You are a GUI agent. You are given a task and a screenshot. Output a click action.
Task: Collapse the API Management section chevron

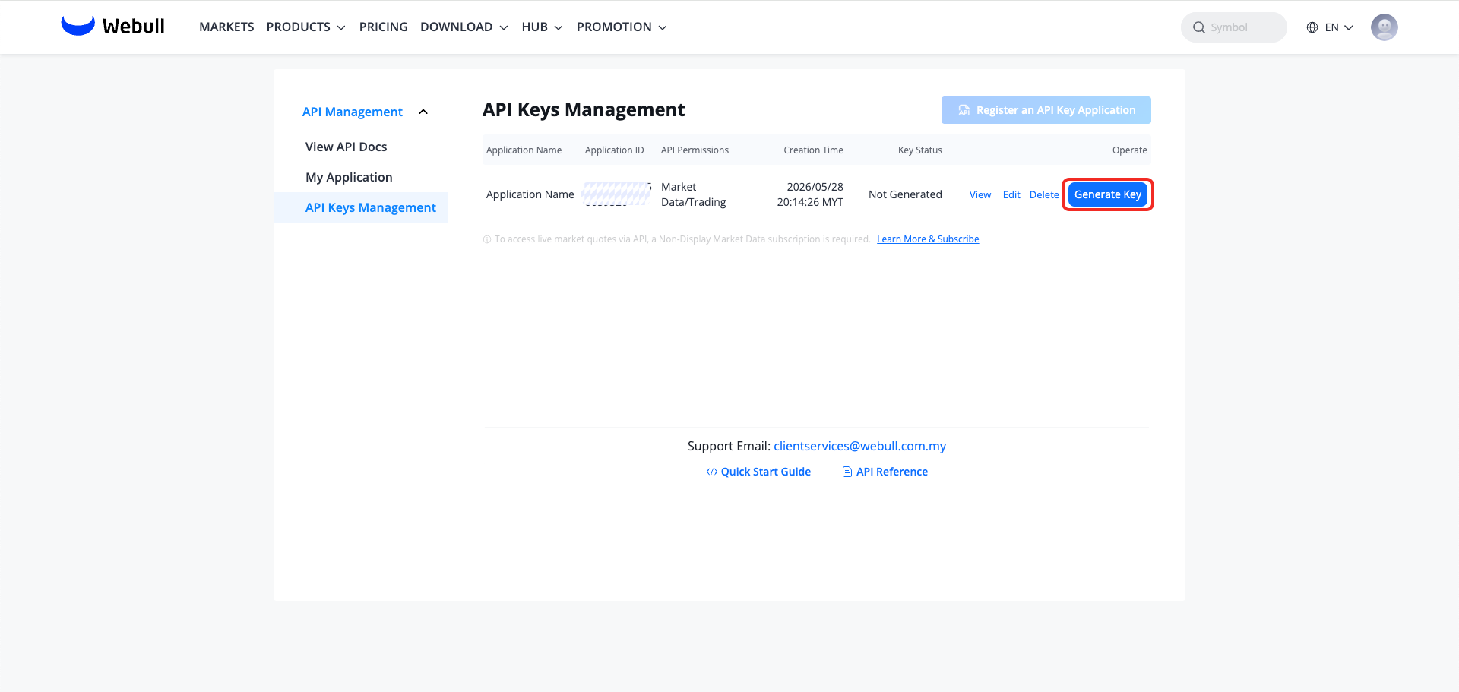click(x=423, y=112)
